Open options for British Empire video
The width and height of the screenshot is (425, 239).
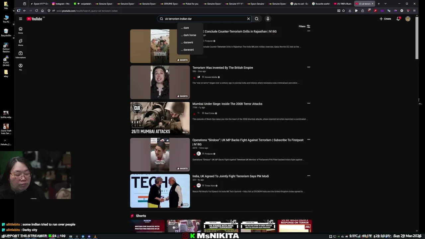(x=309, y=67)
